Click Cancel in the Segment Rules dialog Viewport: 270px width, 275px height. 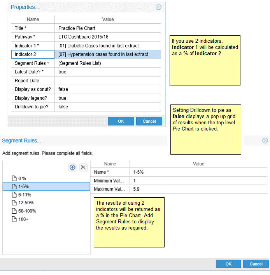tap(256, 264)
